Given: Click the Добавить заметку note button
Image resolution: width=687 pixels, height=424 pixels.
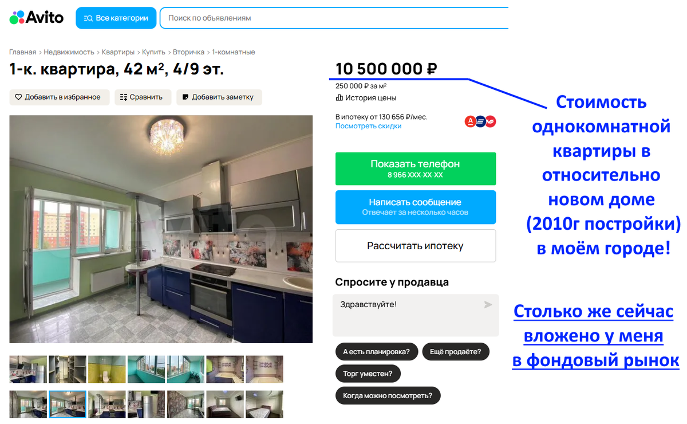Looking at the screenshot, I should coord(219,97).
